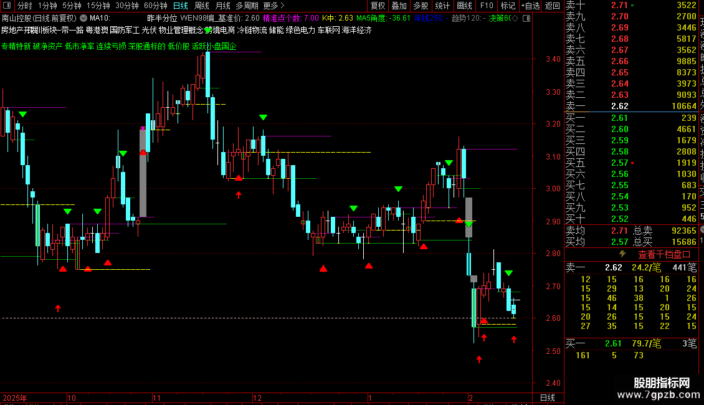
Task: Click the 2.60 price axis label
Action: coord(553,318)
